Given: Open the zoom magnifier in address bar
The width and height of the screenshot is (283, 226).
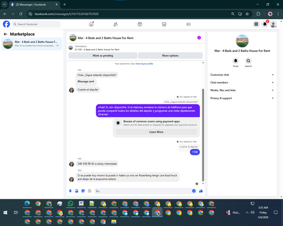Looking at the screenshot, I should [233, 14].
